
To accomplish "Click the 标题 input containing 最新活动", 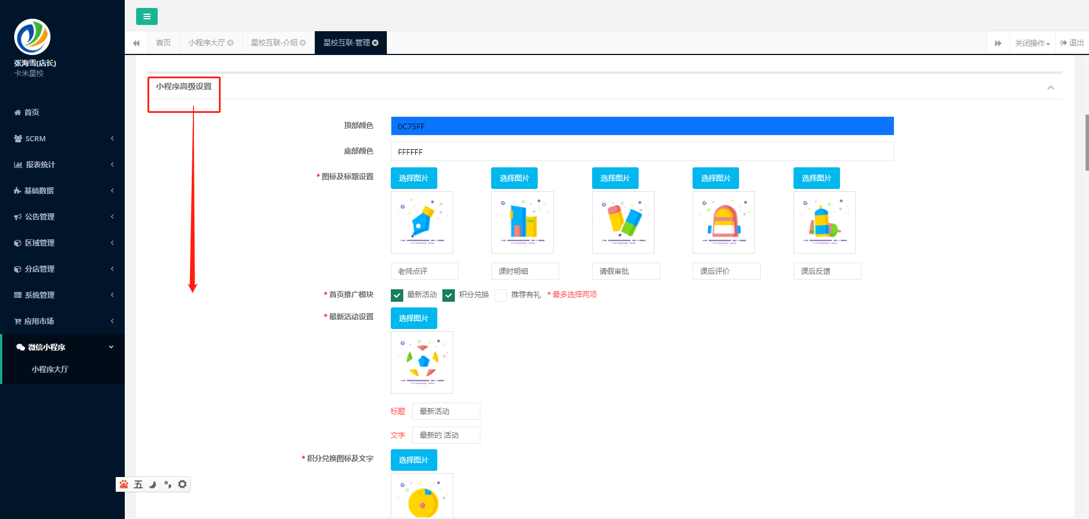I will tap(446, 411).
